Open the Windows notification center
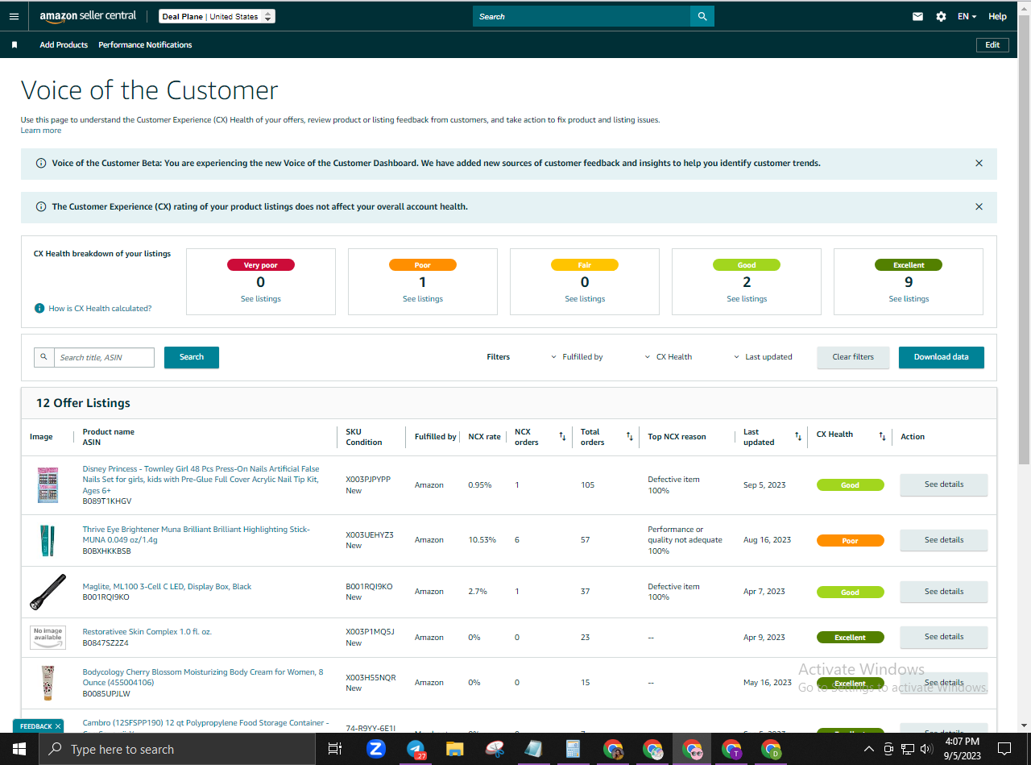The image size is (1031, 765). pyautogui.click(x=1004, y=749)
